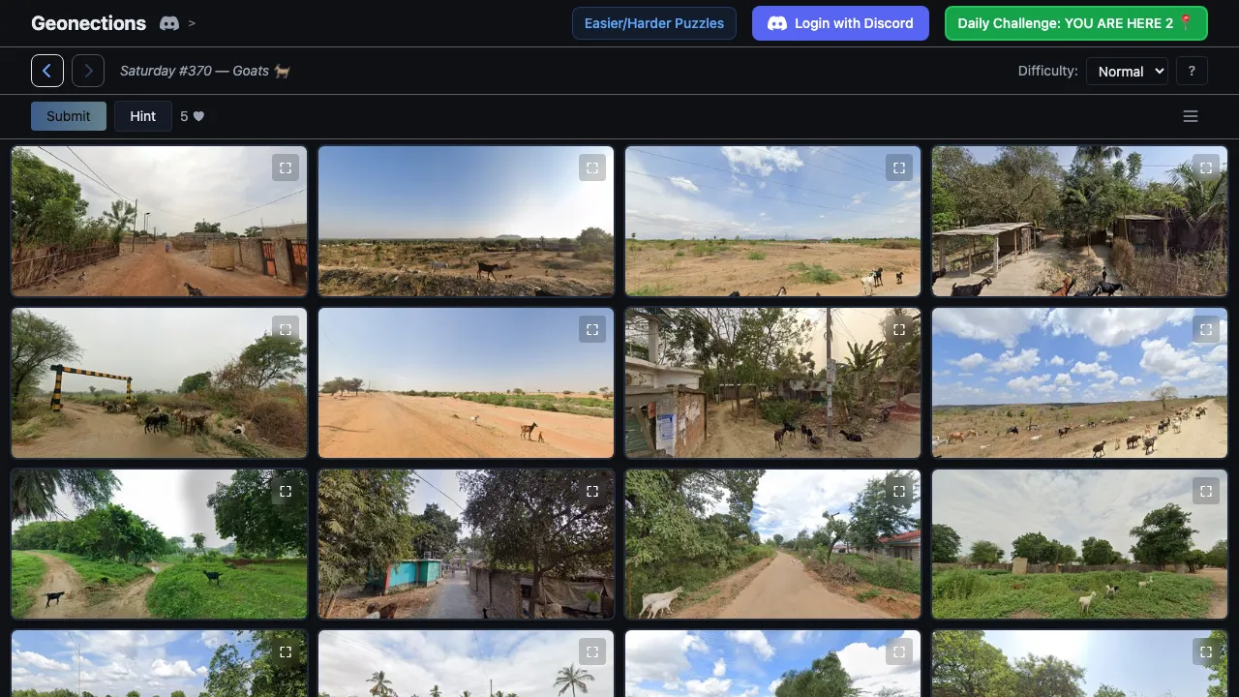
Task: Select the overcast green field with wall photo
Action: (x=1079, y=544)
